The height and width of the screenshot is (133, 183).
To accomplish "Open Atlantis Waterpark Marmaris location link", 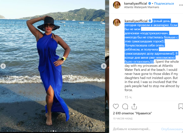I will tap(142, 7).
